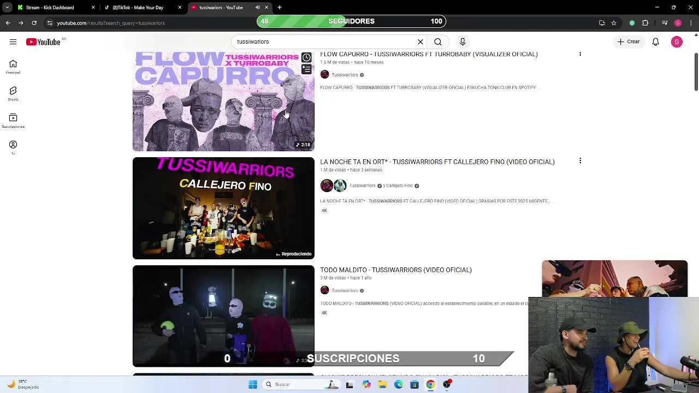Image resolution: width=699 pixels, height=393 pixels.
Task: Open Microsoft Edge from taskbar
Action: tap(398, 384)
